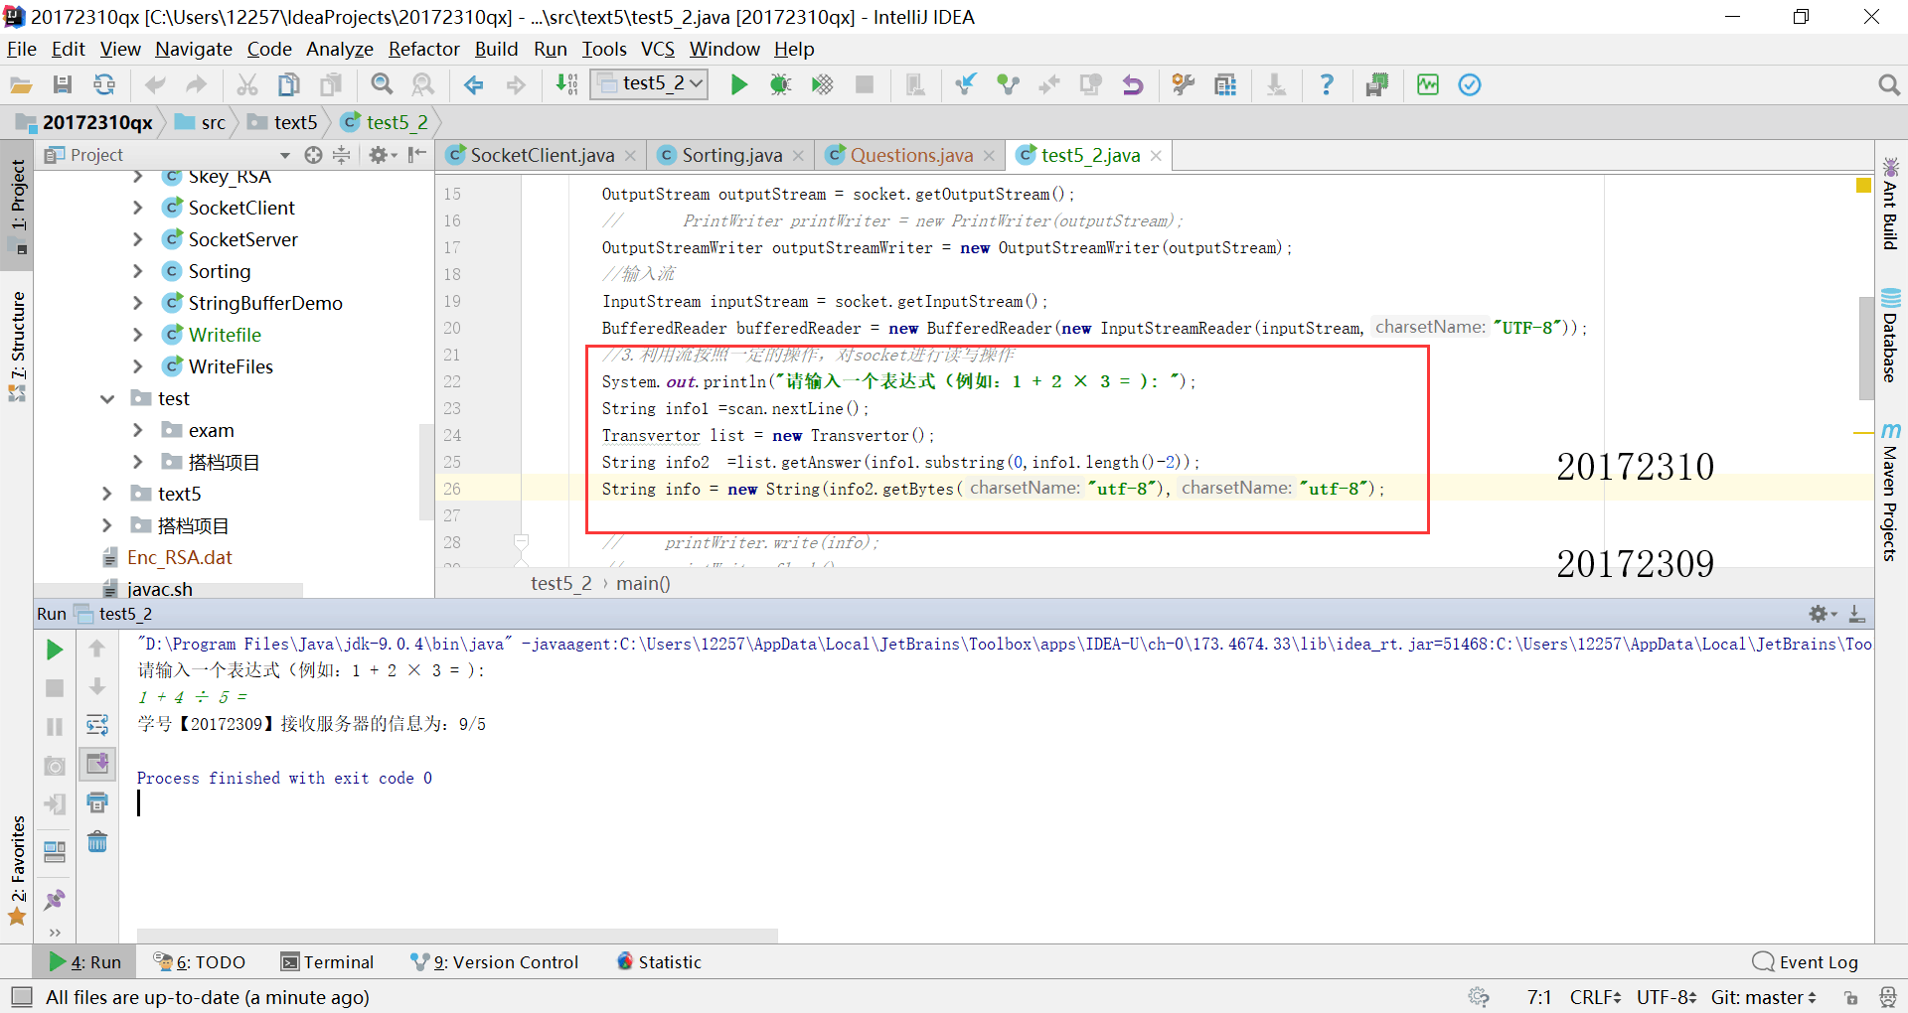
Task: Toggle the Database tool window stripe
Action: coord(1890,336)
